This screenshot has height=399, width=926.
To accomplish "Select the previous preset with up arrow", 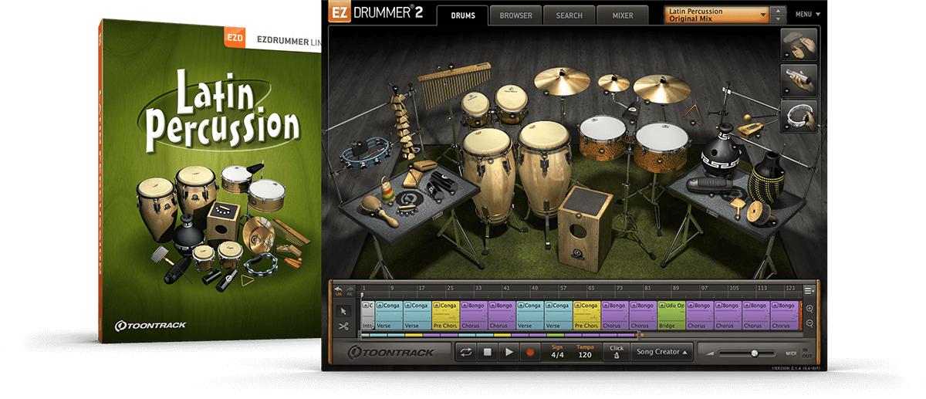I will [x=779, y=10].
